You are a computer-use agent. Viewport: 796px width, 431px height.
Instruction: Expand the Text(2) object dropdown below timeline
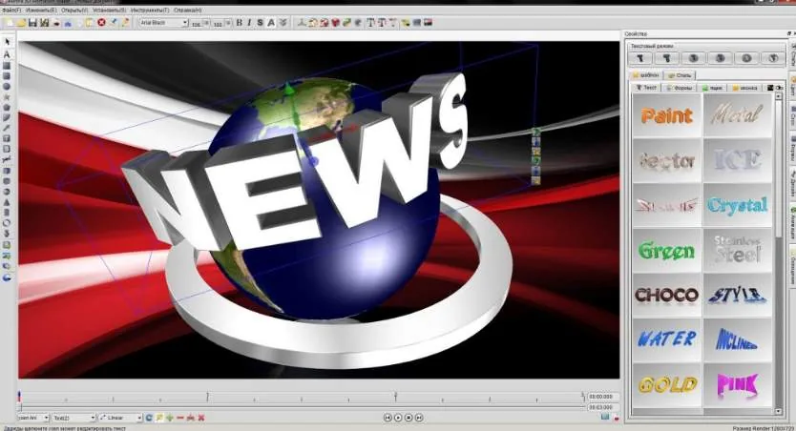tap(73, 418)
